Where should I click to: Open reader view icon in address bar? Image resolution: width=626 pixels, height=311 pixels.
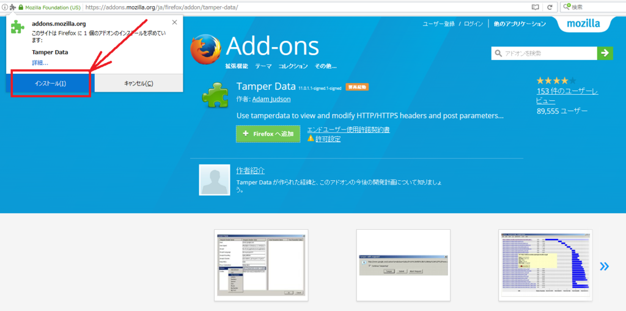click(535, 7)
